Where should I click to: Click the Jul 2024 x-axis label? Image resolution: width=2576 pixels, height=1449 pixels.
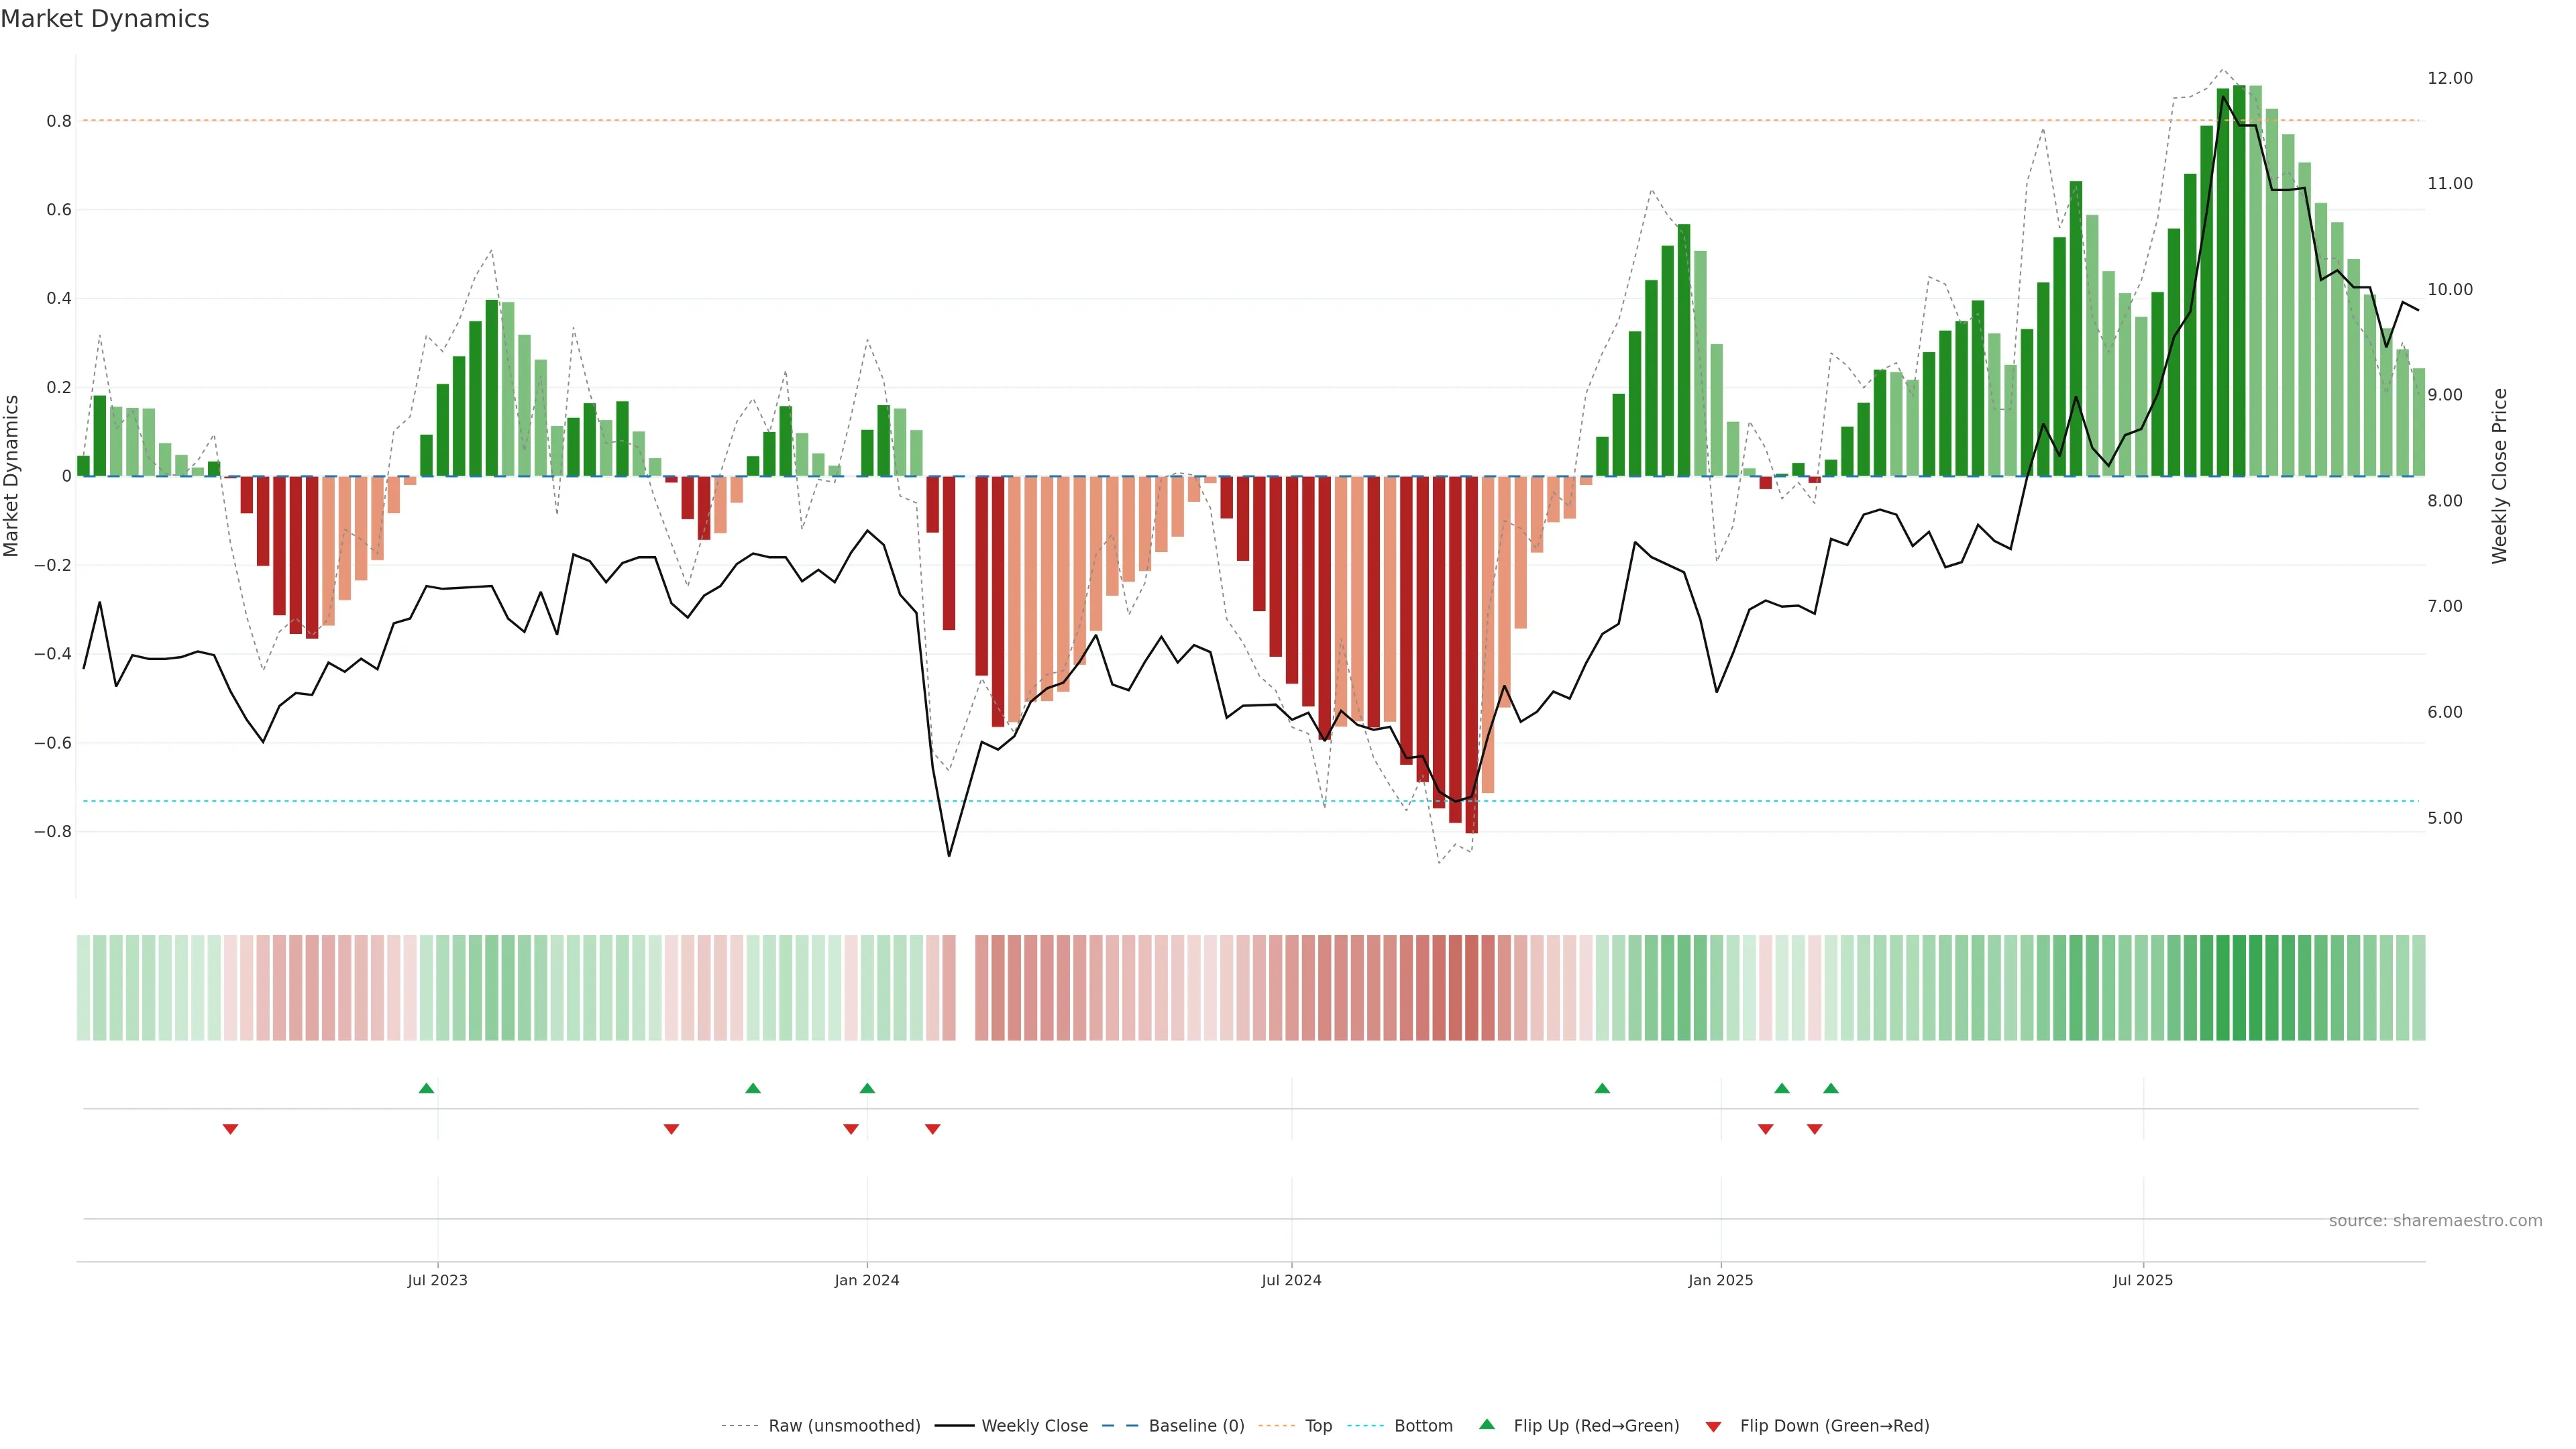coord(1291,1280)
